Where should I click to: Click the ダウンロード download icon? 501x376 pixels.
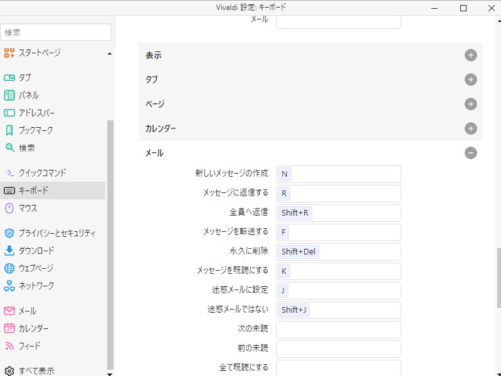pos(9,251)
